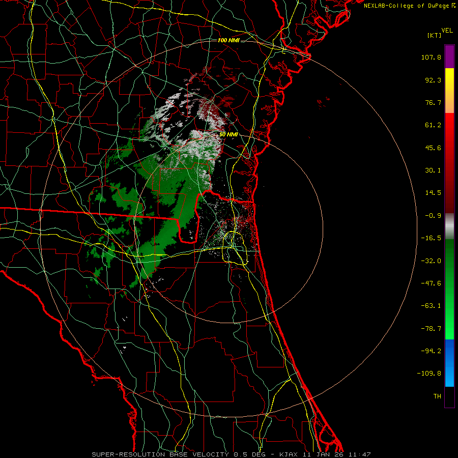Click the TH threshold label
Image resolution: width=458 pixels, height=458 pixels.
pyautogui.click(x=437, y=396)
